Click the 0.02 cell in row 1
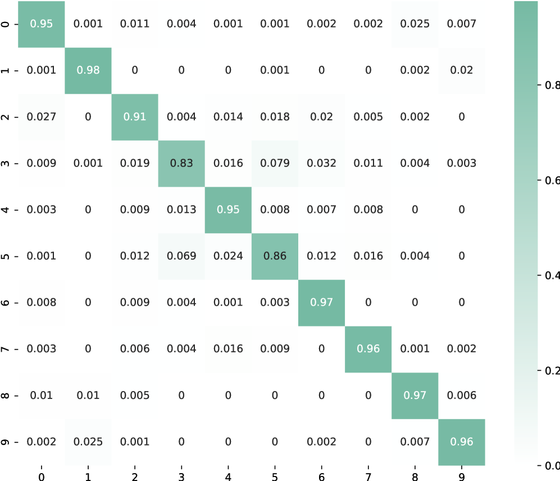The width and height of the screenshot is (560, 481). 461,70
